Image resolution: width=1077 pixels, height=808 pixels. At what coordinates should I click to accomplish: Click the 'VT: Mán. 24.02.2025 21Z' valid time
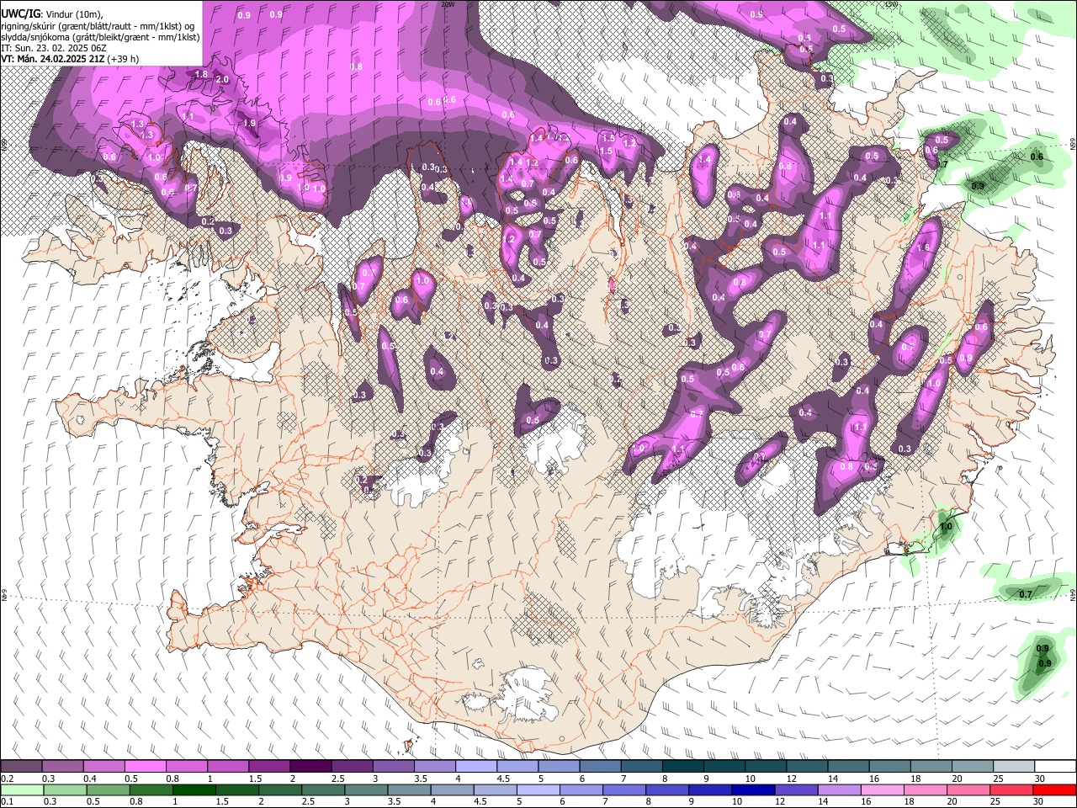[x=53, y=59]
